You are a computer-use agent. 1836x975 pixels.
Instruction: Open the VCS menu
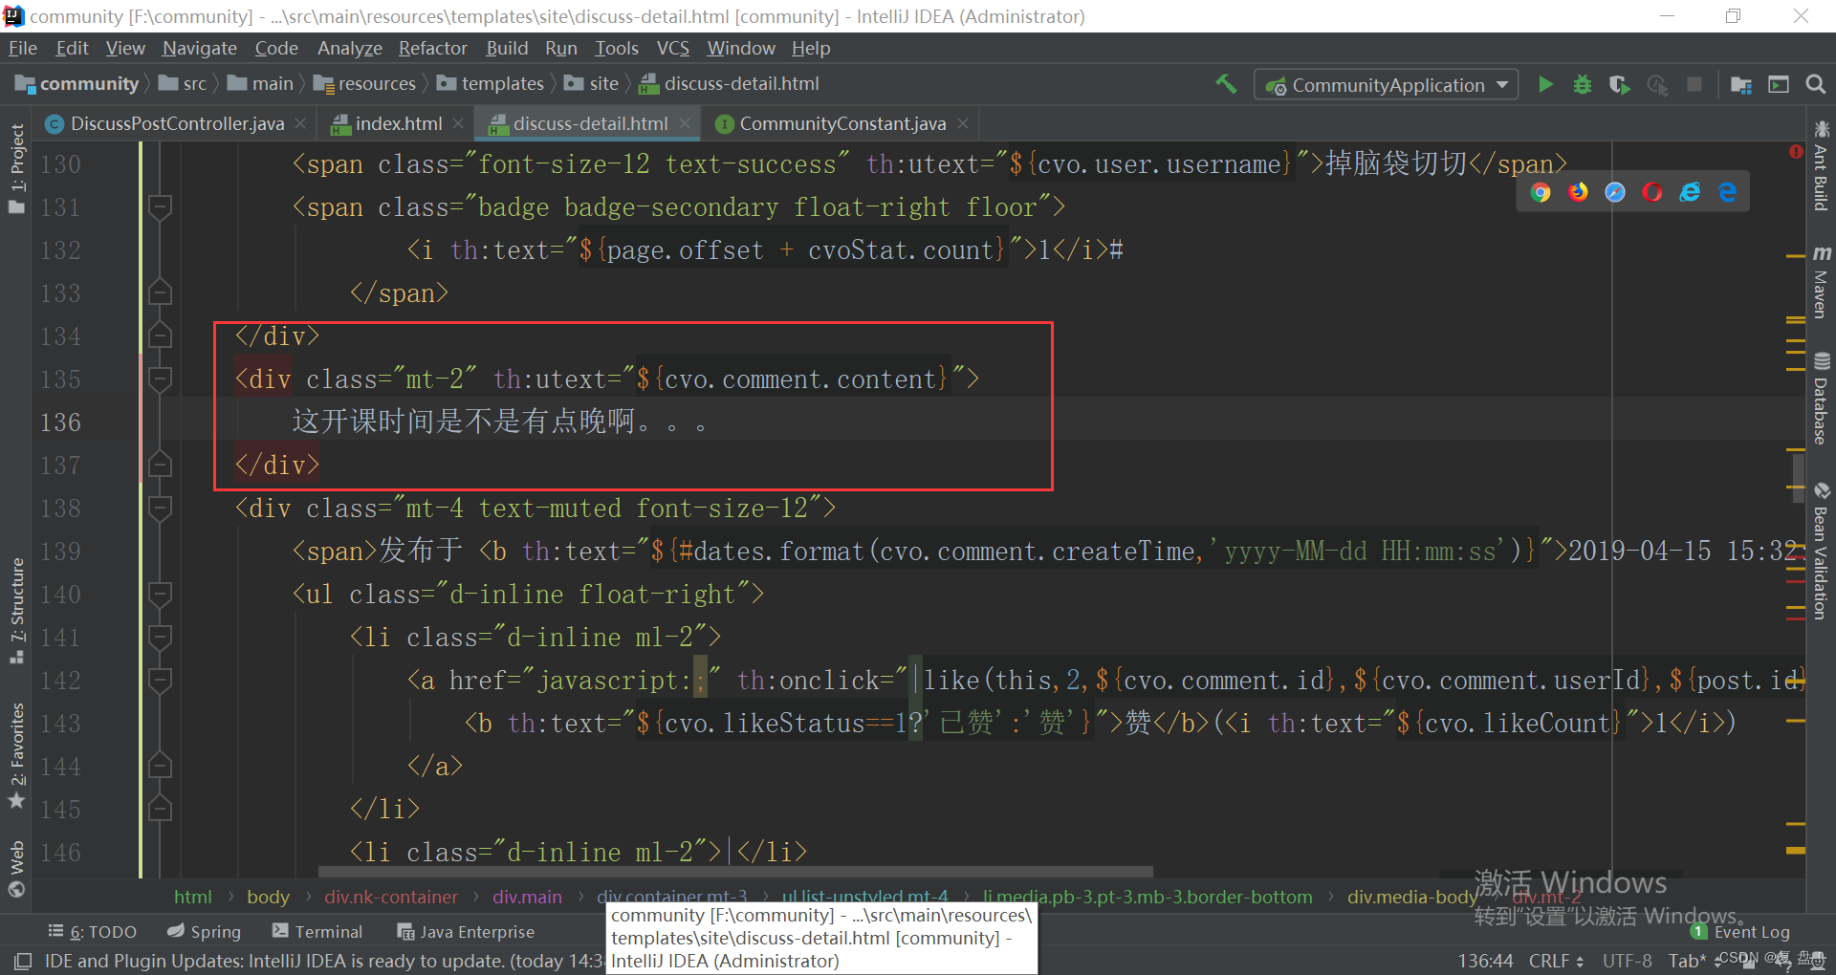coord(672,48)
